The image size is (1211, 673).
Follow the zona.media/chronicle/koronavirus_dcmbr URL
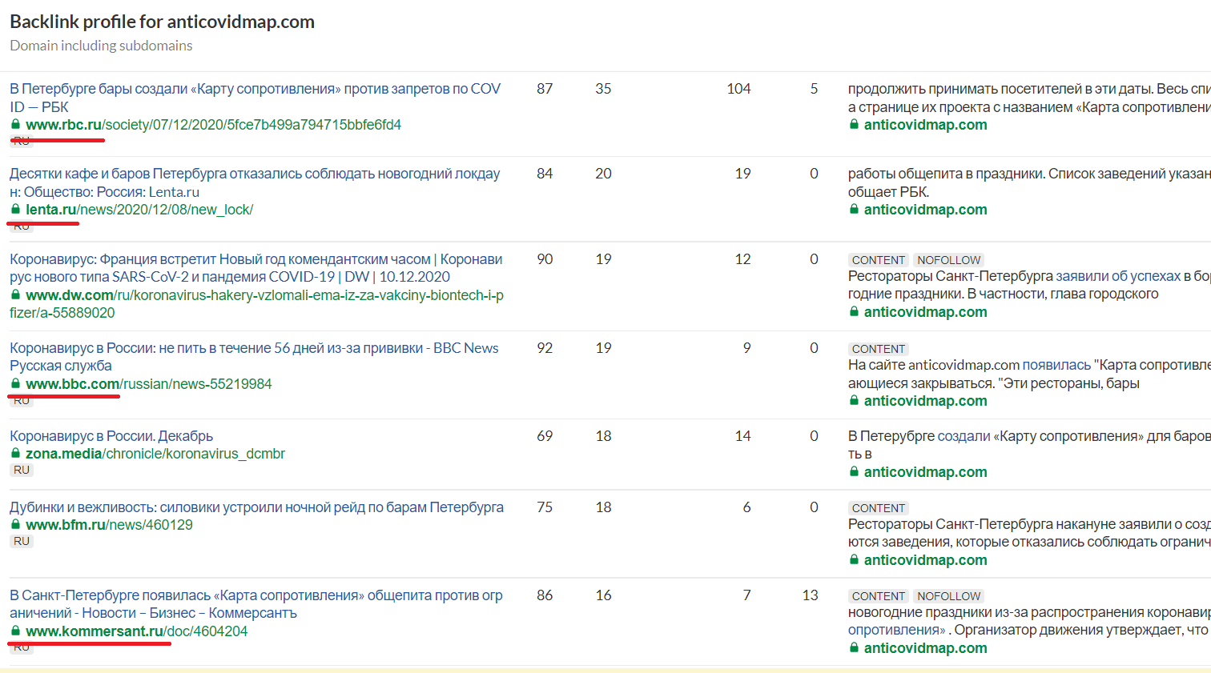pyautogui.click(x=155, y=454)
